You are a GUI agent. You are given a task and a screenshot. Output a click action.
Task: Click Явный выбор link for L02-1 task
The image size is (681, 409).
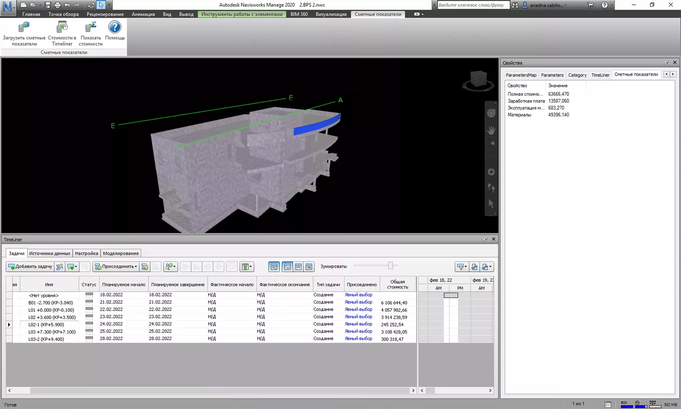pos(358,324)
